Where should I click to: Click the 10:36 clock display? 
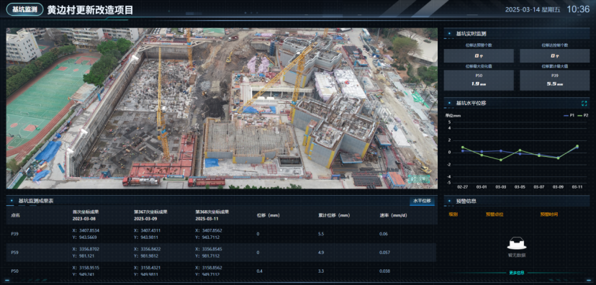pyautogui.click(x=578, y=9)
